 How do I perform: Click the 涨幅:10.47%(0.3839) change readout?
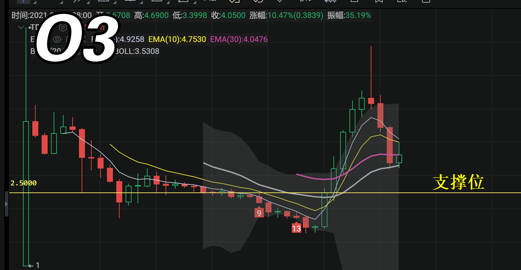[x=286, y=15]
